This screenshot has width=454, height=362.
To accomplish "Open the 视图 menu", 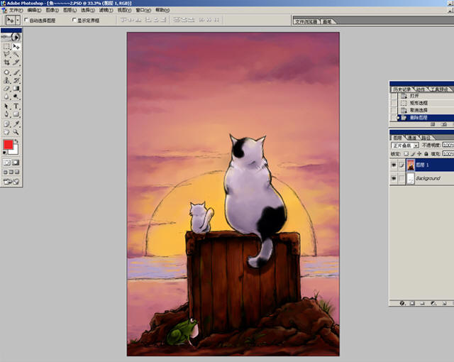I will [x=124, y=10].
